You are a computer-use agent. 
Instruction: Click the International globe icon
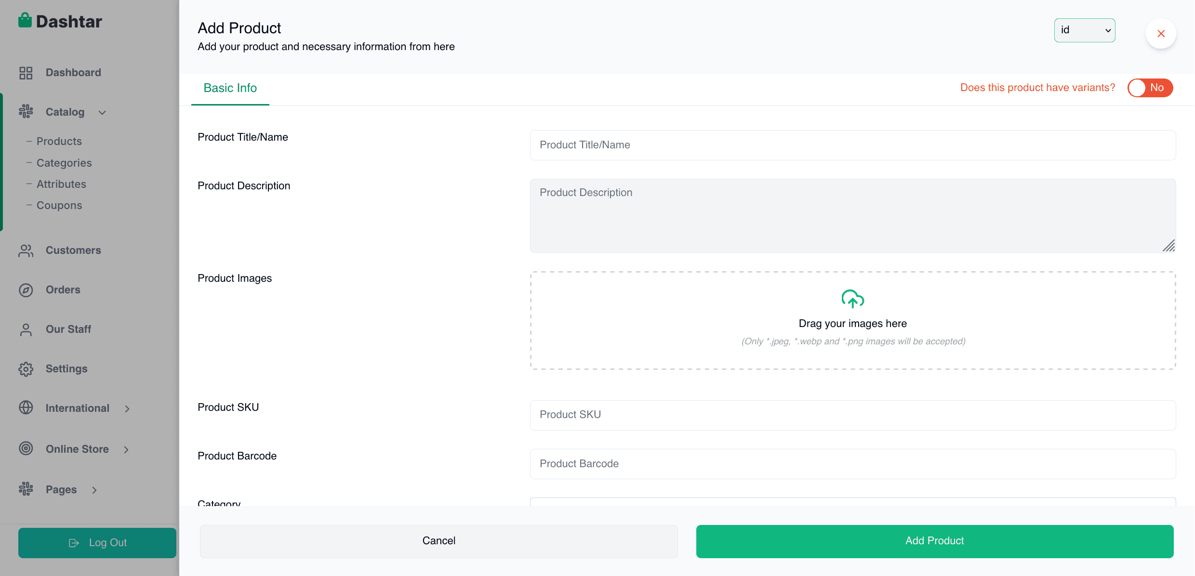click(26, 408)
